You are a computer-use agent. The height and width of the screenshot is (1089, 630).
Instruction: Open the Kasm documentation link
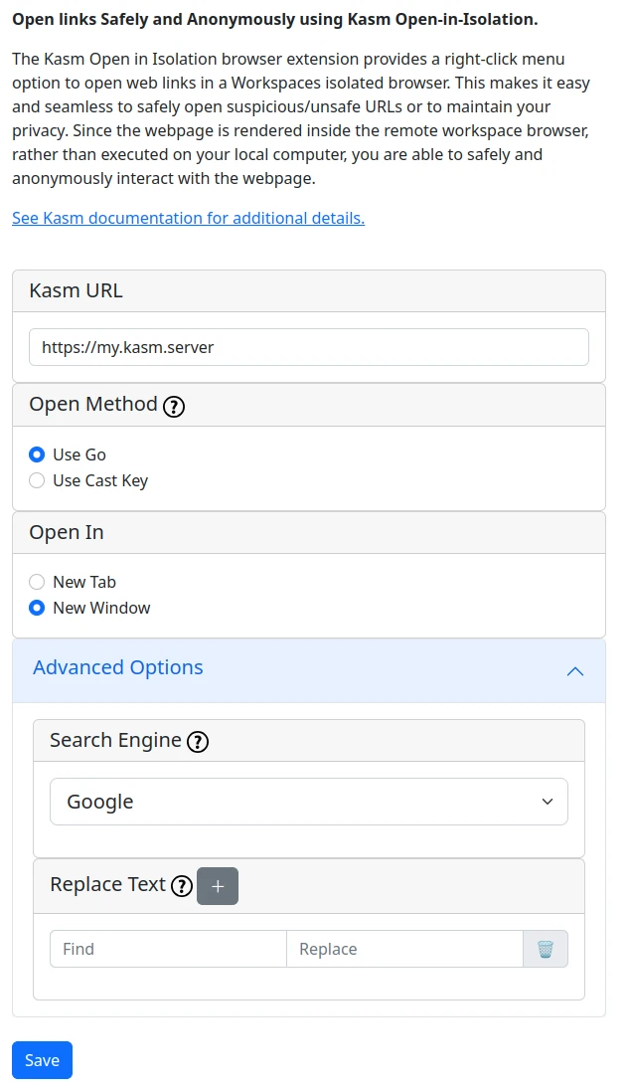click(x=188, y=218)
